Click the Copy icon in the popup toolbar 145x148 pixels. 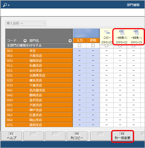[x=107, y=32]
